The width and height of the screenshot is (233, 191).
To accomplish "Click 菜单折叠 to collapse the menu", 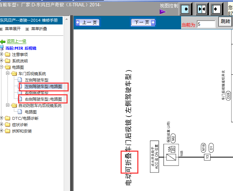I will tap(39, 29).
